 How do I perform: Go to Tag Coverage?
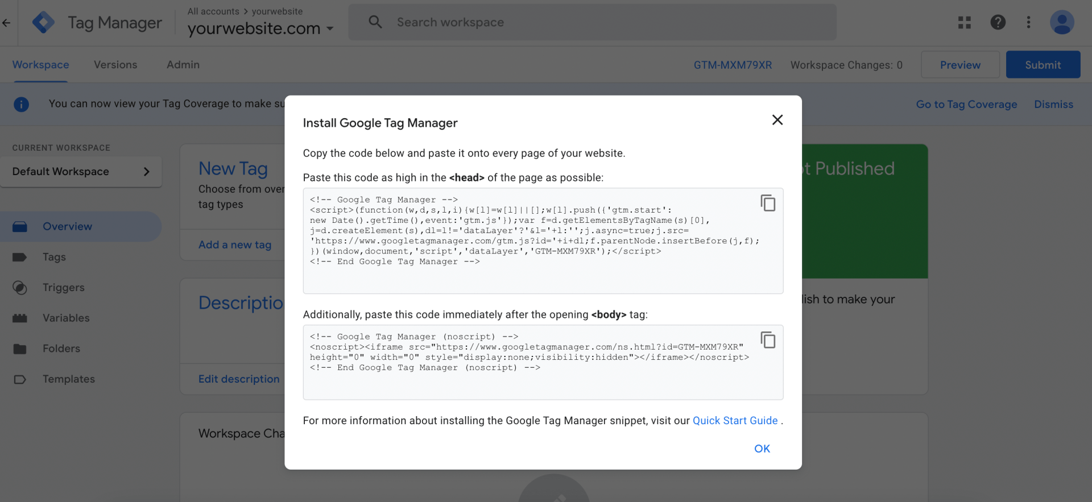pos(966,105)
